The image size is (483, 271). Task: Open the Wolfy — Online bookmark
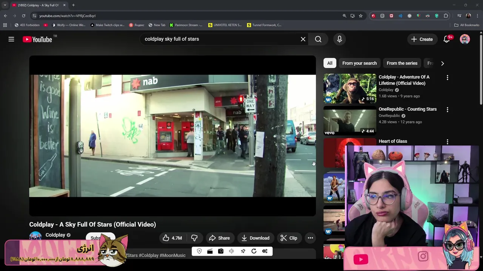pyautogui.click(x=68, y=25)
